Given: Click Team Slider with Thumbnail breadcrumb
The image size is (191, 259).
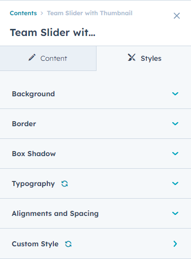Looking at the screenshot, I should click(90, 13).
